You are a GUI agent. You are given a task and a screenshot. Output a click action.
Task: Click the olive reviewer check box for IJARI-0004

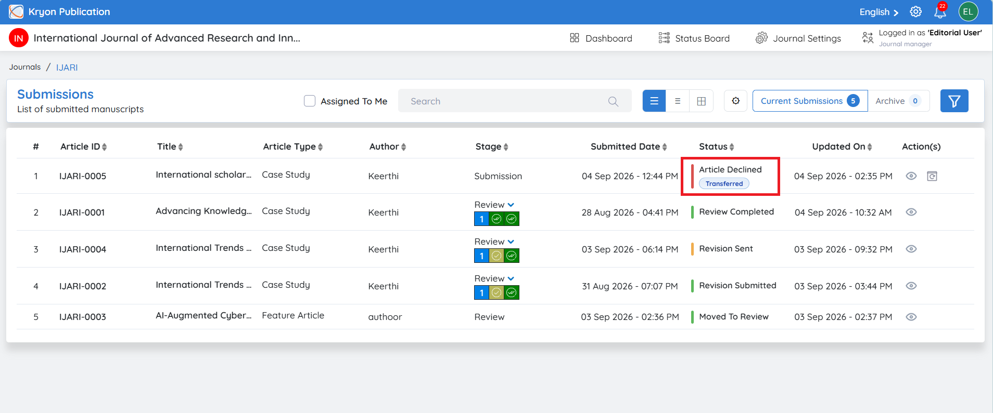tap(497, 256)
